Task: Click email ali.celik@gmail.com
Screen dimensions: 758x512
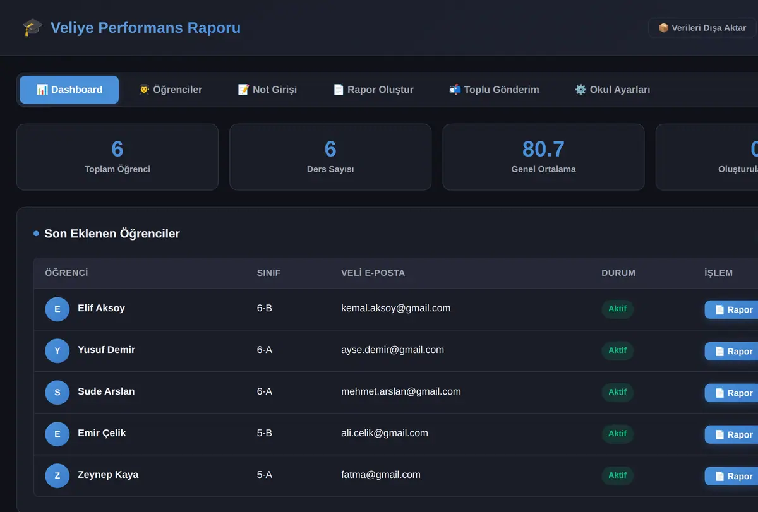Action: [x=385, y=433]
